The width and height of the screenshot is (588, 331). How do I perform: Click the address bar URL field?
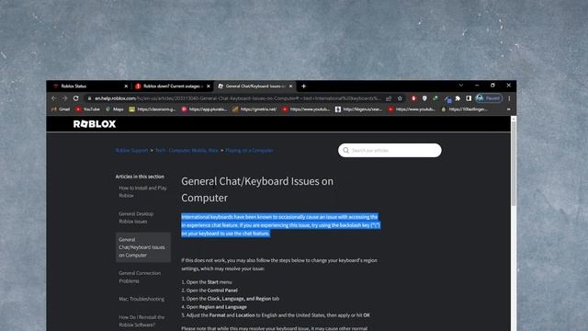tap(237, 98)
